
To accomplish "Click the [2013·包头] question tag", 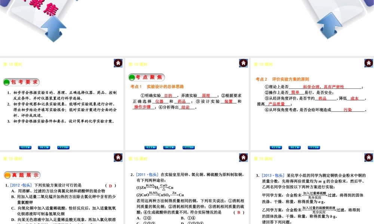I will coord(273,175).
